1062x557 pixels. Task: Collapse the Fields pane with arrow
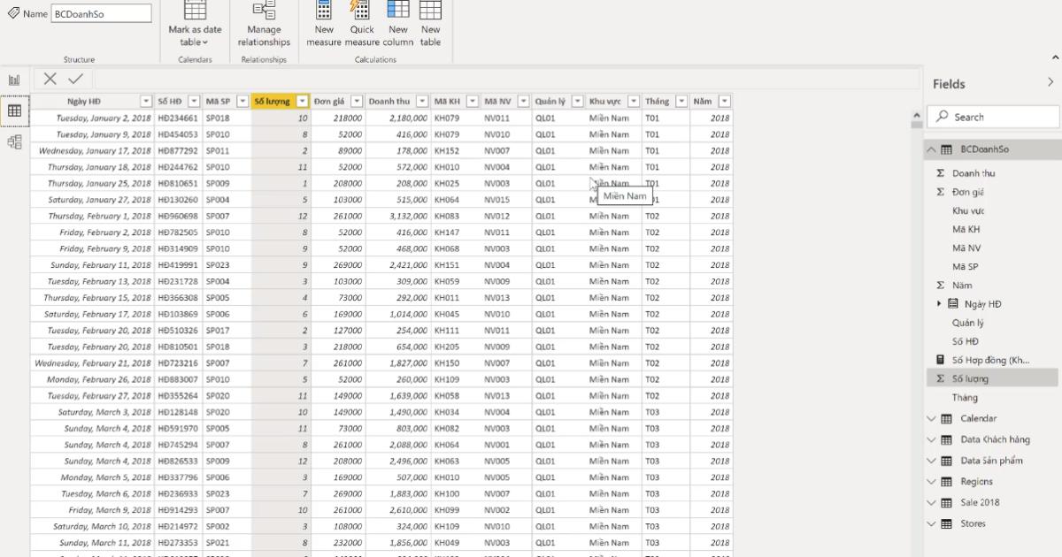point(1050,82)
